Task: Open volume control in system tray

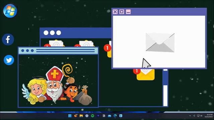Action: click(201, 116)
